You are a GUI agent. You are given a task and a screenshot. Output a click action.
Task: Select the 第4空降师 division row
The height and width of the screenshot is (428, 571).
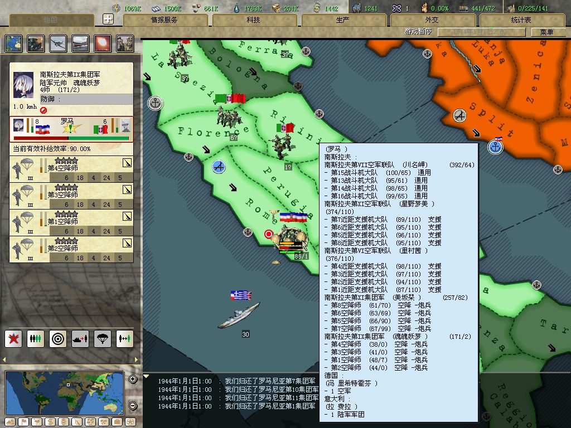(x=71, y=169)
